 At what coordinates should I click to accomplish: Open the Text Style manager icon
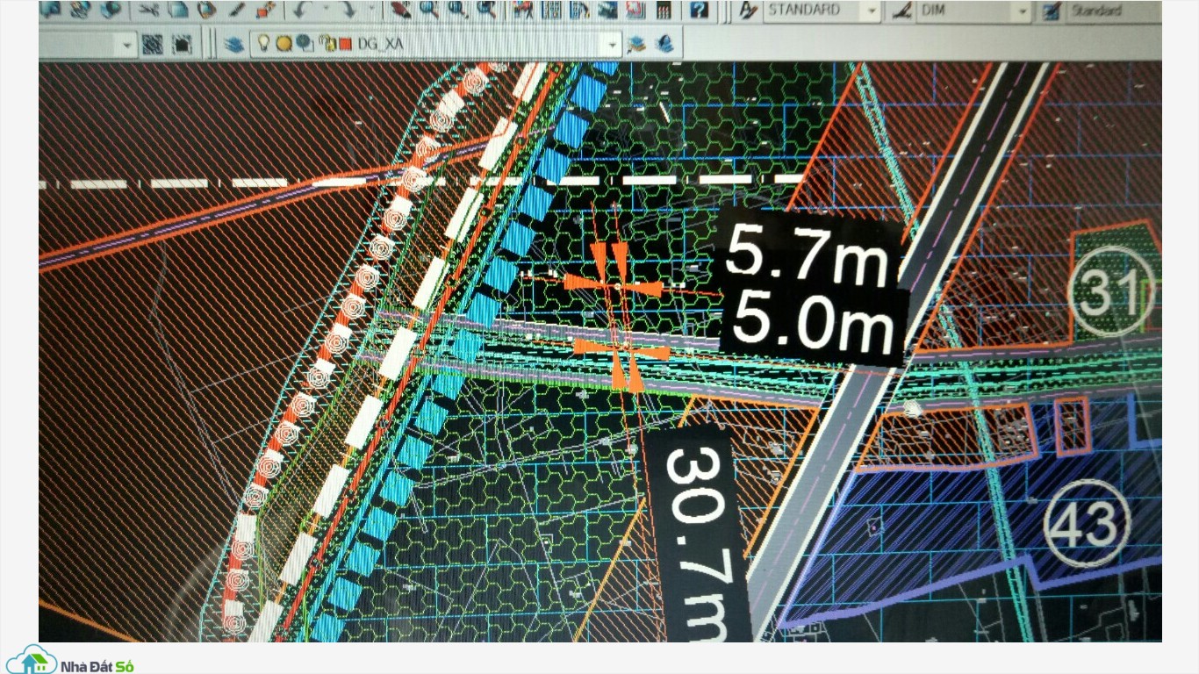[748, 11]
